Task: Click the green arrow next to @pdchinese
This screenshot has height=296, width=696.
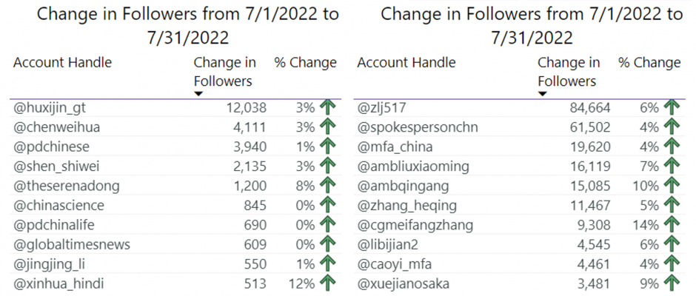Action: coord(327,147)
